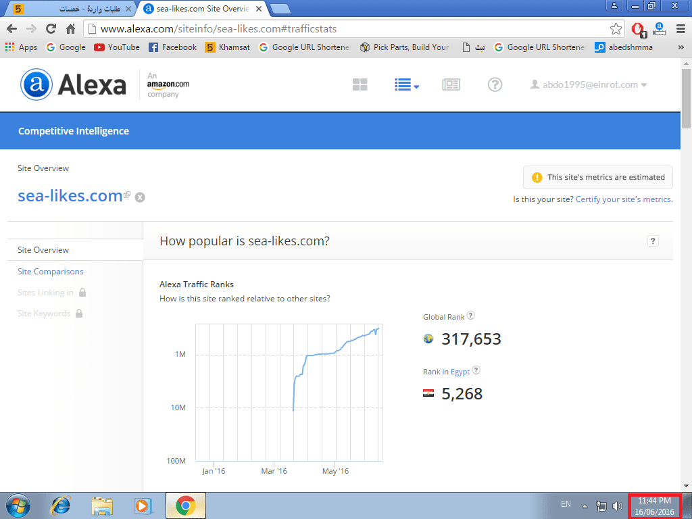Open Internet Explorer from the taskbar

(x=61, y=505)
